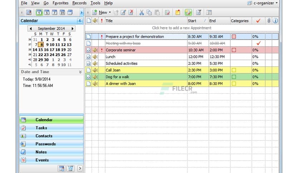Screen dimensions: 299x173
Task: Switch to the 7-day Week view
Action: click(x=54, y=13)
